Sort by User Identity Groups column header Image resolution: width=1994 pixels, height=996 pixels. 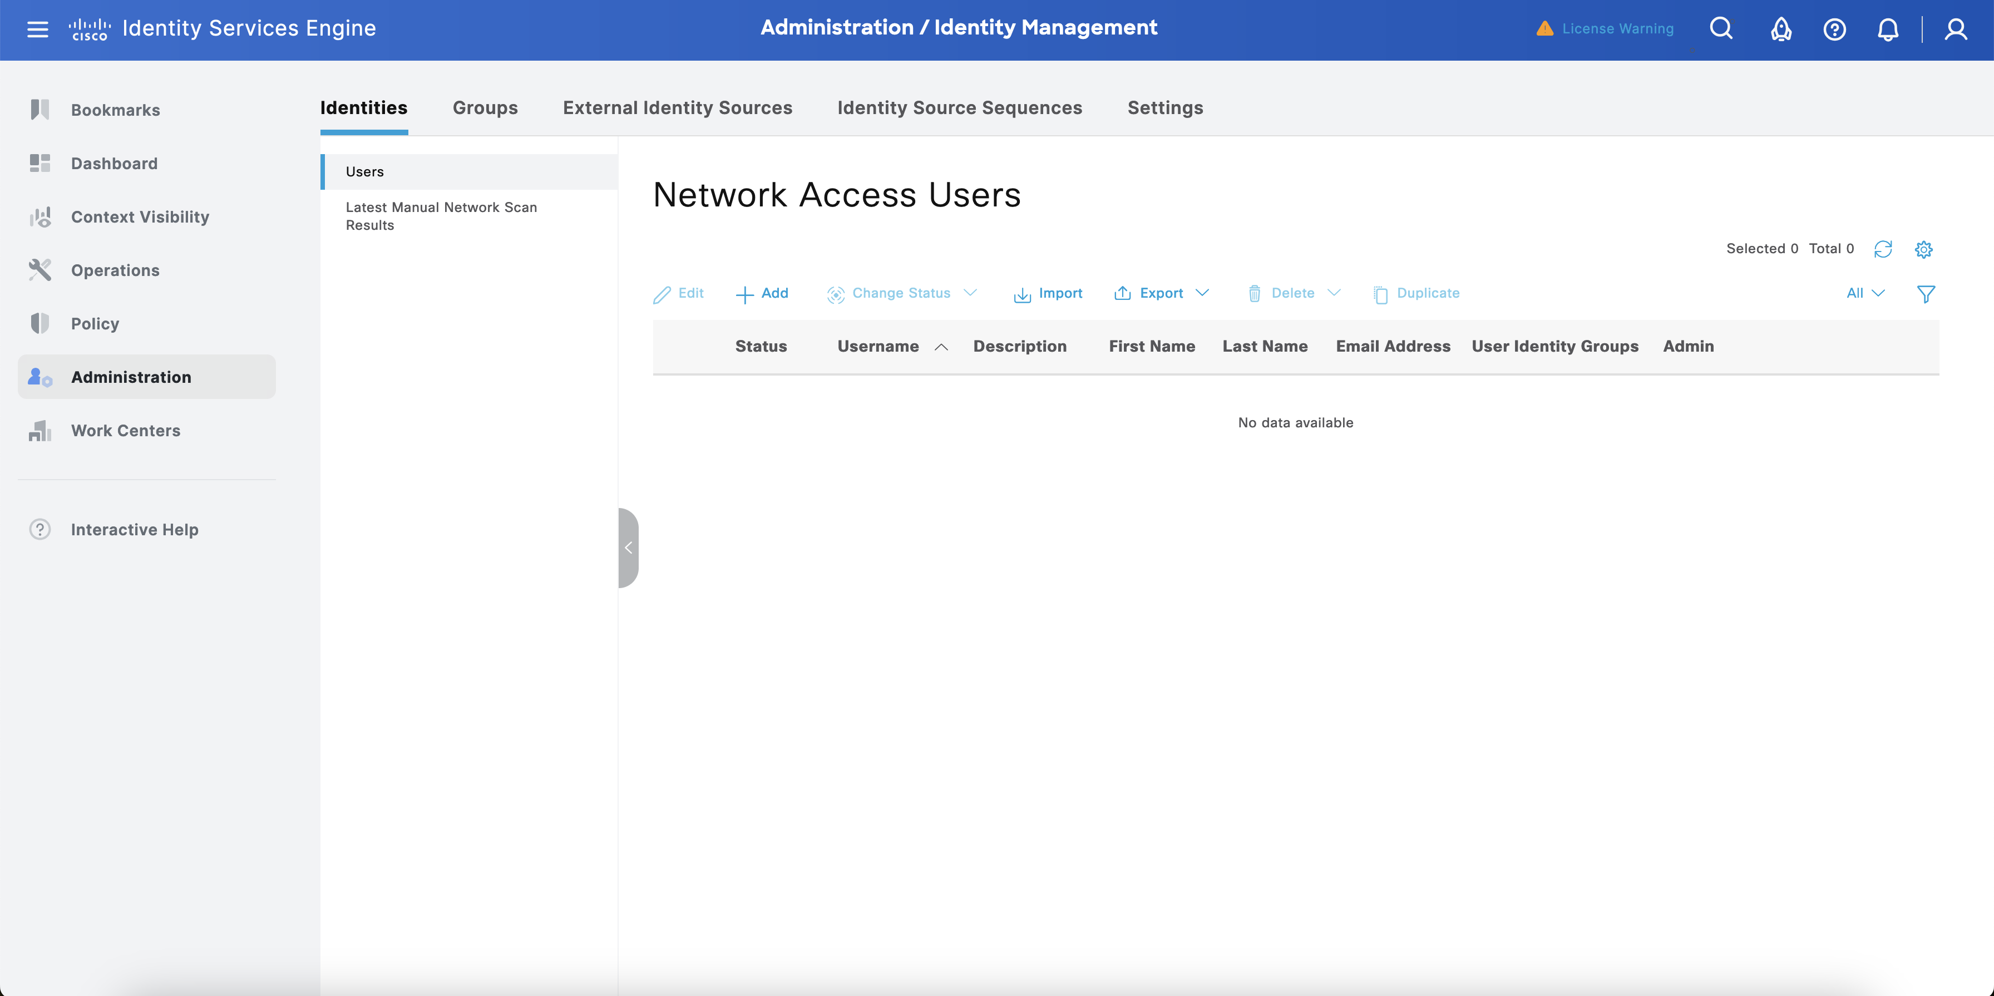(1554, 346)
